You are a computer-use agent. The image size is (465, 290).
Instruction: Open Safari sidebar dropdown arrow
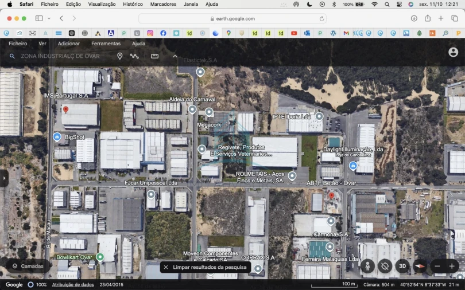point(49,18)
